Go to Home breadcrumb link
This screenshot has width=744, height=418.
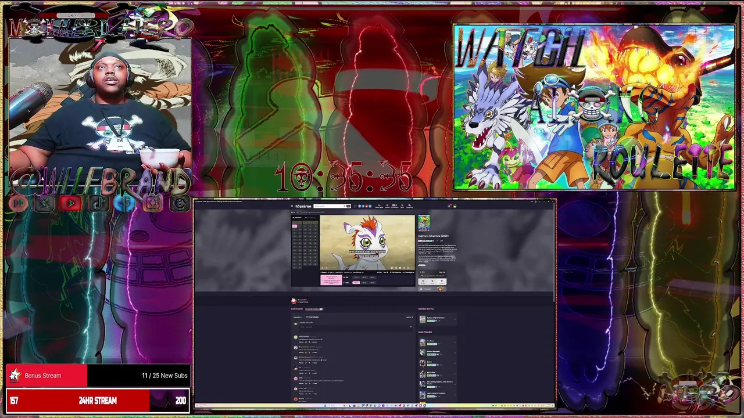point(293,212)
